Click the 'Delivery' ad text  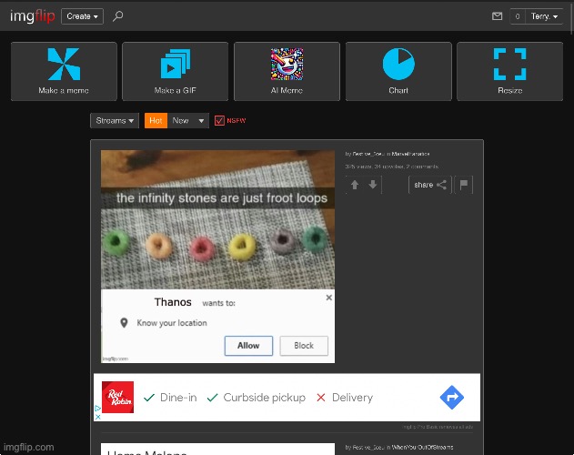[x=352, y=398]
